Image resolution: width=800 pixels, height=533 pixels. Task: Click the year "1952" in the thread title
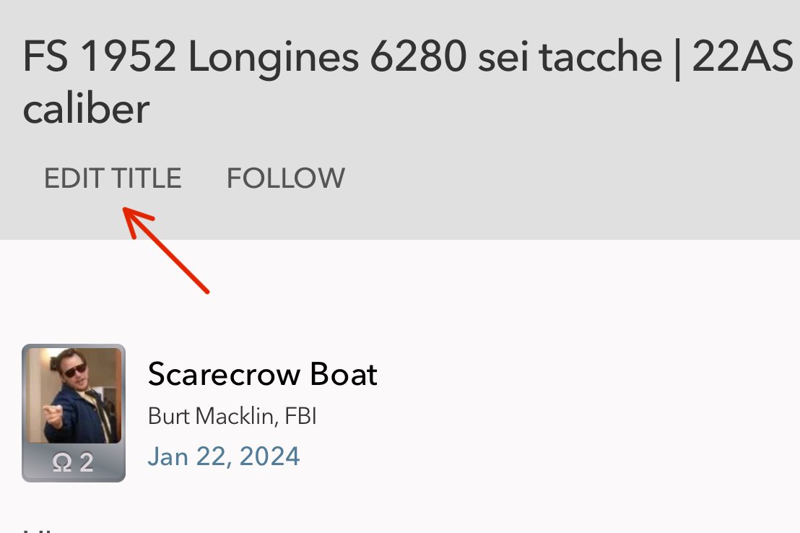[x=128, y=58]
